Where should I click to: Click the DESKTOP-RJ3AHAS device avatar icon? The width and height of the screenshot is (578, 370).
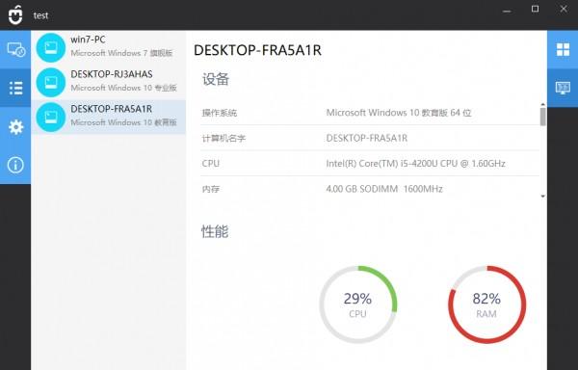[51, 82]
